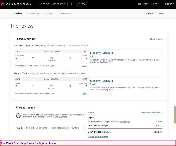The image size is (176, 146).
Task: Click the $101.71 taxes amount
Action: [159, 125]
